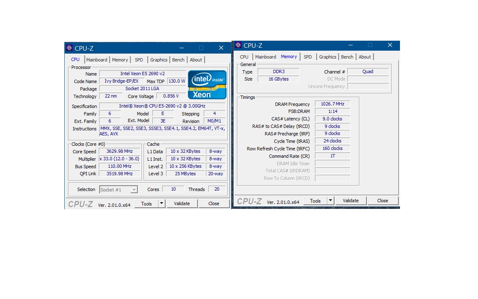
Task: Click Close button in left CPU window
Action: pos(214,203)
